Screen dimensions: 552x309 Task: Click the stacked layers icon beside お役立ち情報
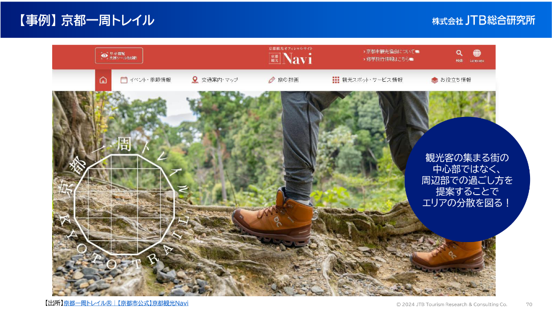(434, 80)
